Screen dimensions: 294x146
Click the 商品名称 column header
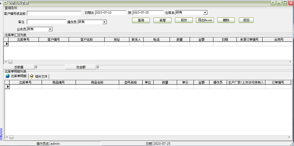click(x=97, y=82)
